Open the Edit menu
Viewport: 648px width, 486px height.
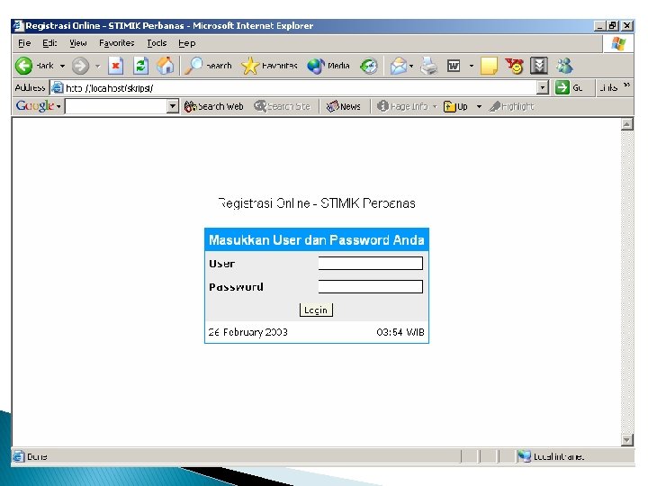pos(49,43)
